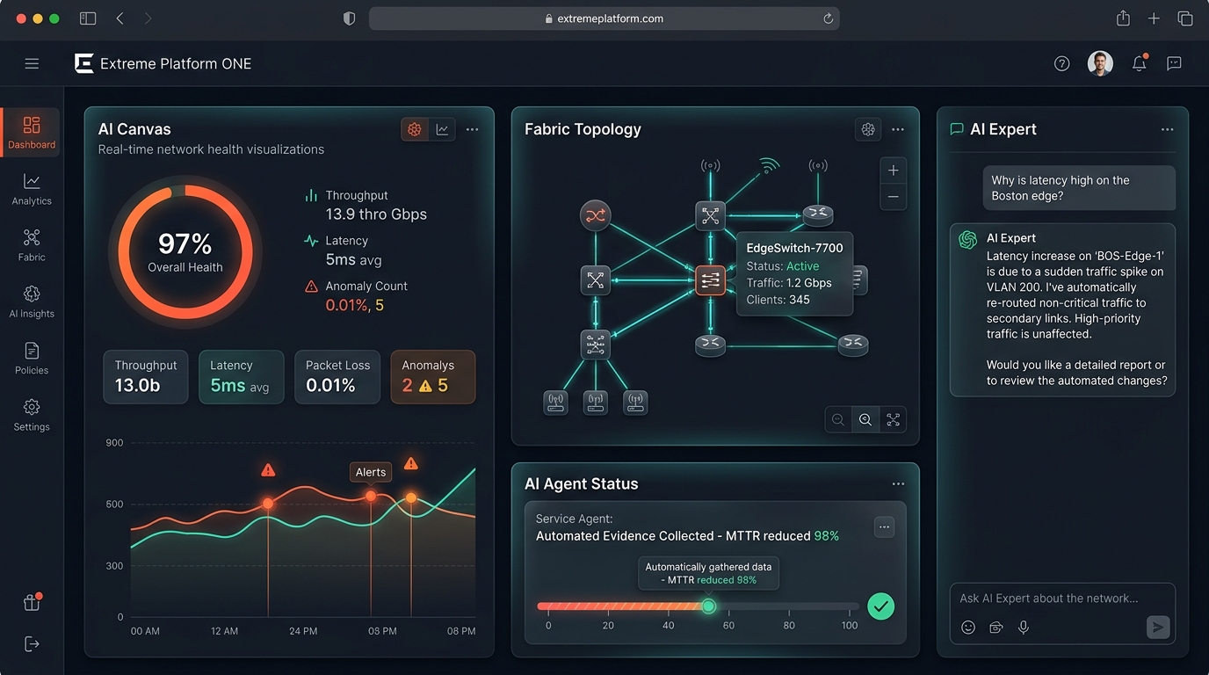Click the 97% Overall Health gauge
Image resolution: width=1209 pixels, height=675 pixels.
tap(185, 252)
